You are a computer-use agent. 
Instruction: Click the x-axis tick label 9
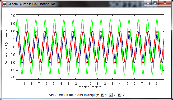pyautogui.click(x=157, y=84)
